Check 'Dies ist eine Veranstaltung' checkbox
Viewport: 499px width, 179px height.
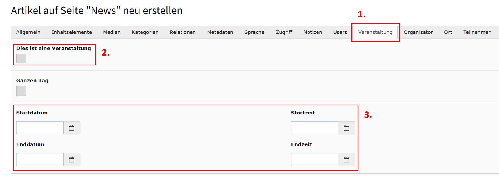pyautogui.click(x=21, y=59)
